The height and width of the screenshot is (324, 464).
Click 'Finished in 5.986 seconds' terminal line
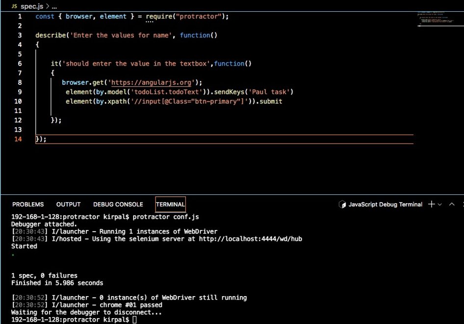point(57,283)
